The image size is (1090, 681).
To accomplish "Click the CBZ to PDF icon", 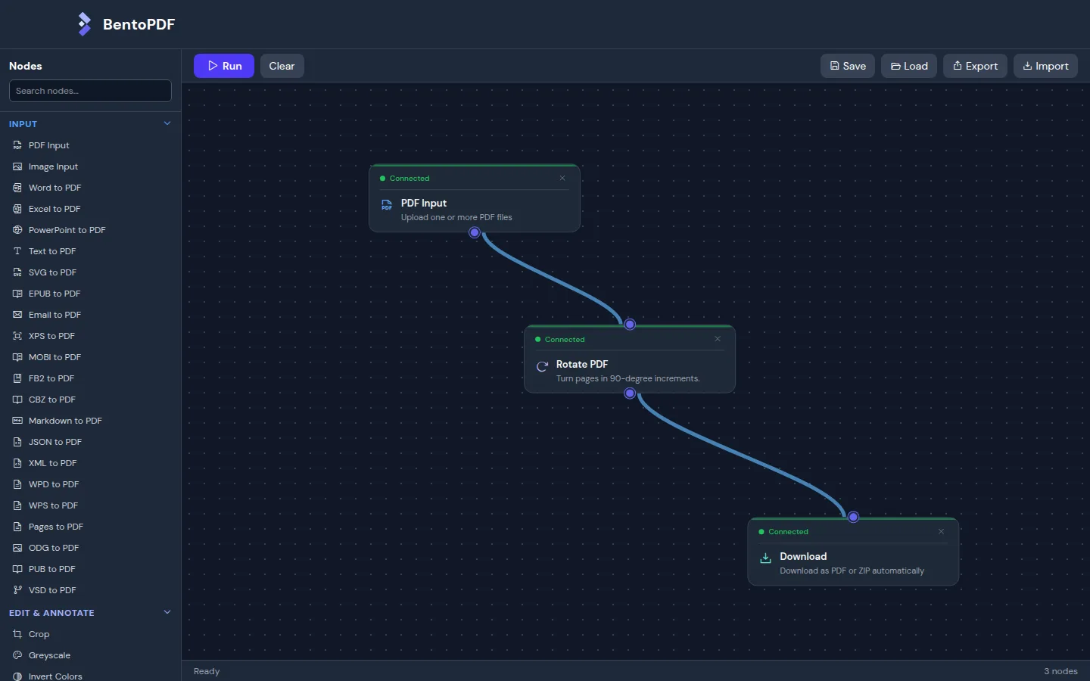I will [x=17, y=400].
